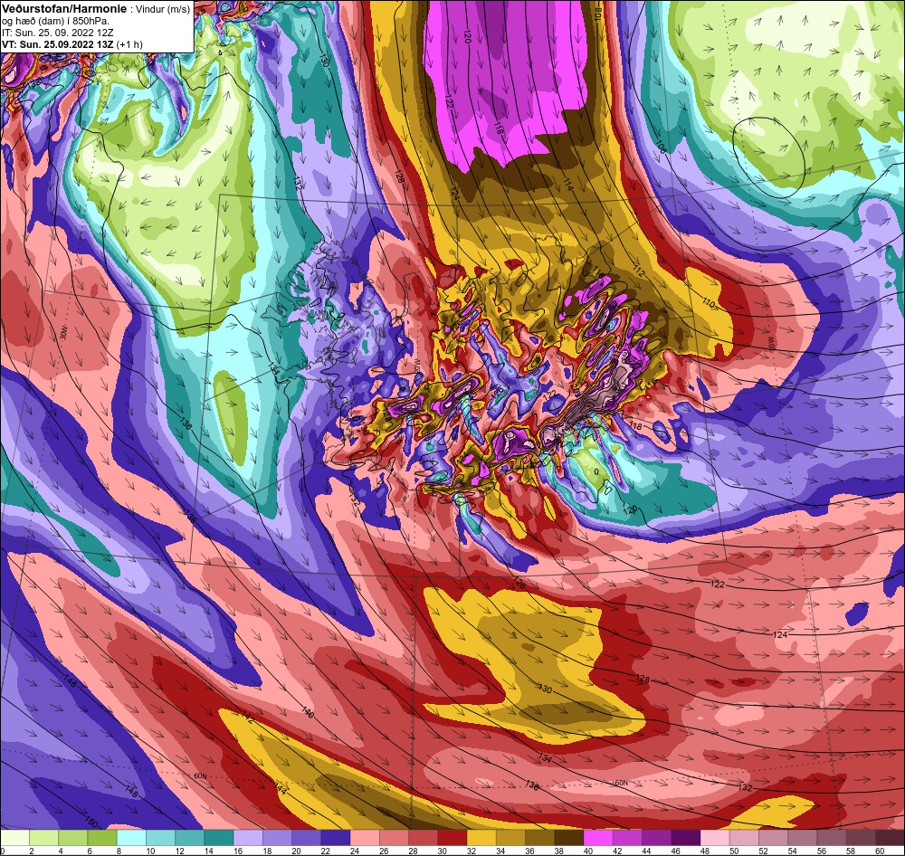Select the 'og hæð (dam) í 850hPa.' line
Image resolution: width=905 pixels, height=856 pixels.
coord(56,21)
